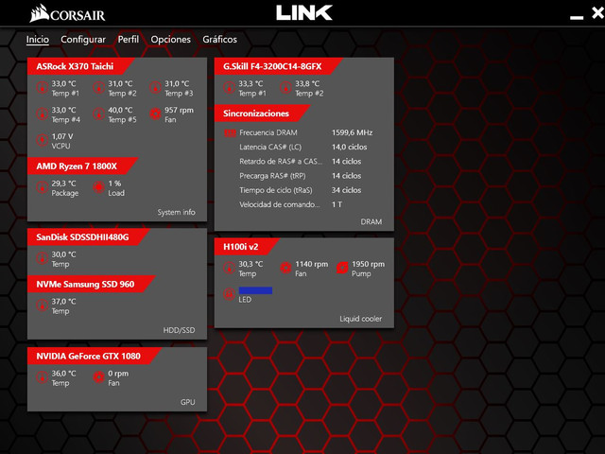Click the ASRock Temp #2 thermometer icon
The height and width of the screenshot is (454, 605).
pos(98,88)
